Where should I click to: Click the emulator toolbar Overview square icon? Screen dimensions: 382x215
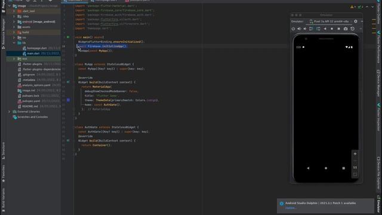(338, 29)
